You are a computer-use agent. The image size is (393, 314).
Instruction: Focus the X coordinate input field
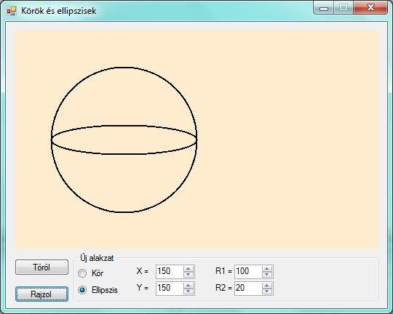tap(170, 271)
